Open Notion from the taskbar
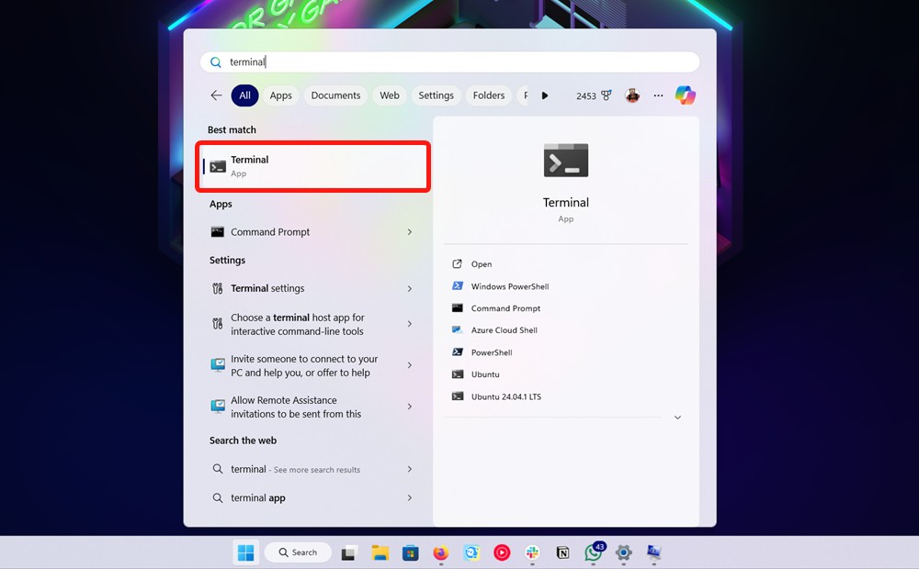Image resolution: width=919 pixels, height=569 pixels. (x=562, y=552)
